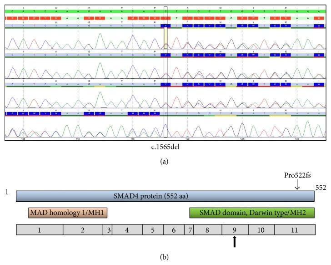Select exon 10 box in gene diagram
331x265 pixels.
pyautogui.click(x=261, y=229)
